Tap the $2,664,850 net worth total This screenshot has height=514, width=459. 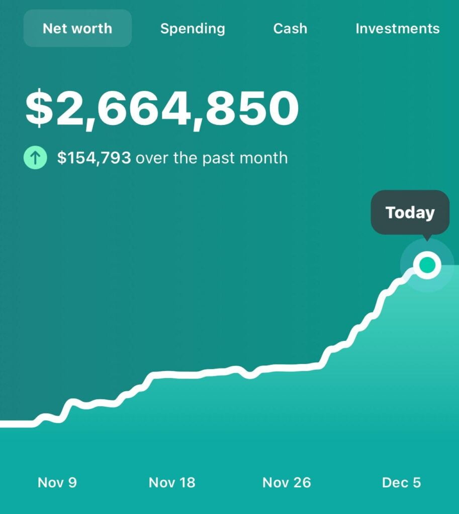(162, 108)
